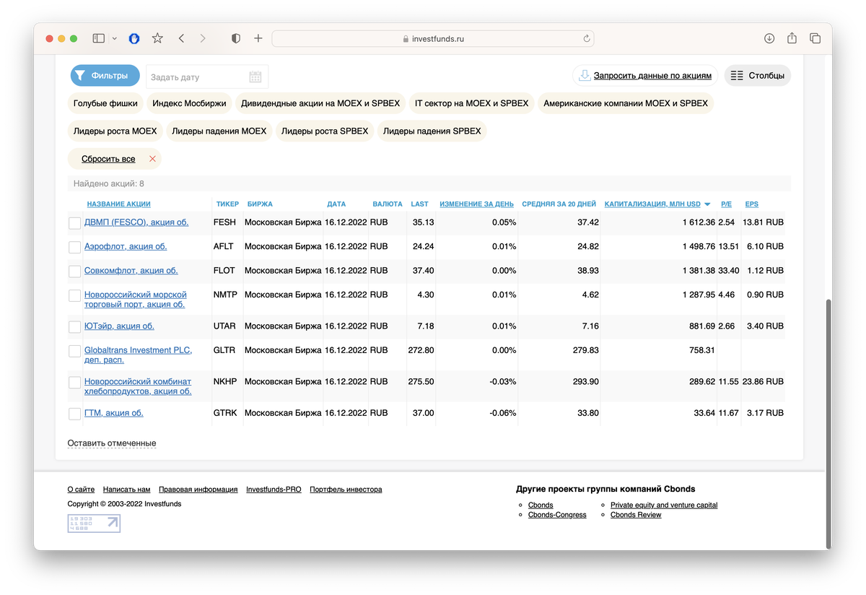Tick the checkbox for ГТМ, акция об.

tap(74, 413)
